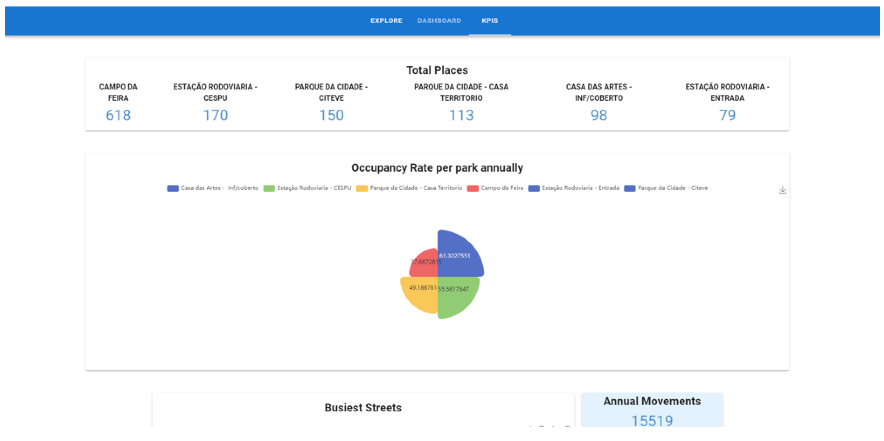Screen dimensions: 884x441
Task: Click the Estação Rodoviaria - CESPU value 170
Action: tap(215, 115)
